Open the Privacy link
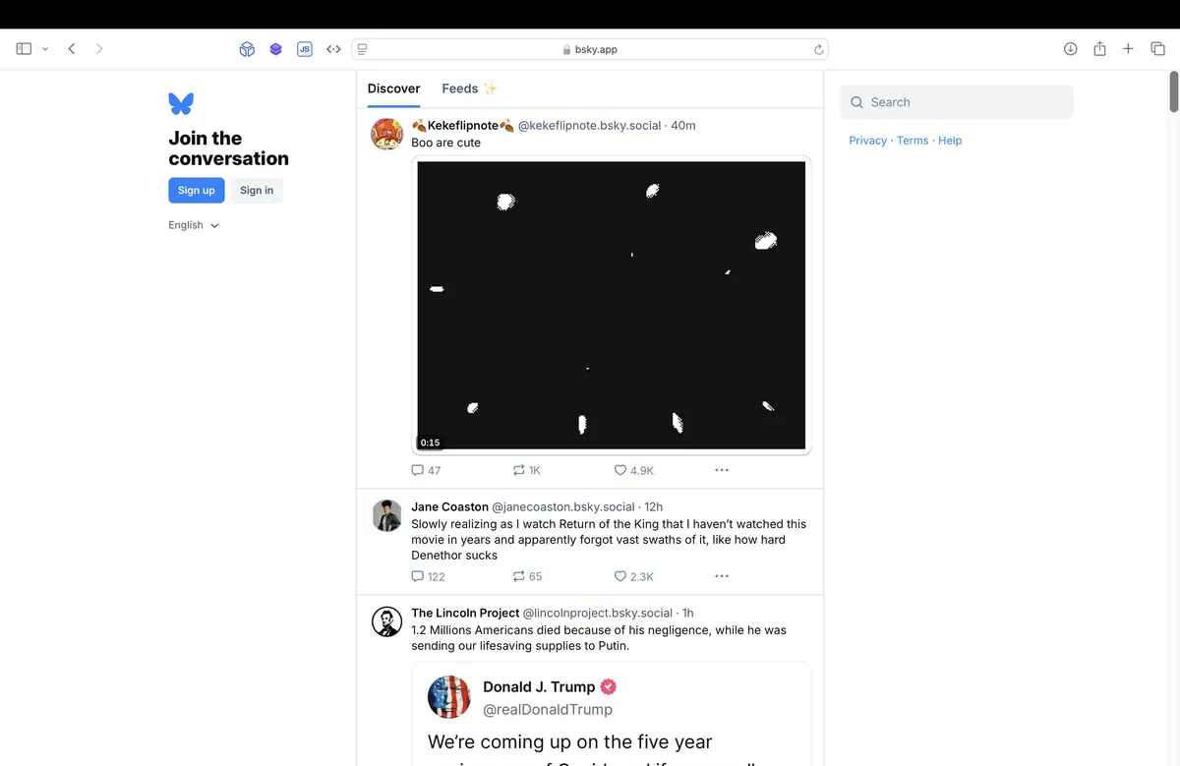This screenshot has width=1180, height=766. (x=868, y=141)
